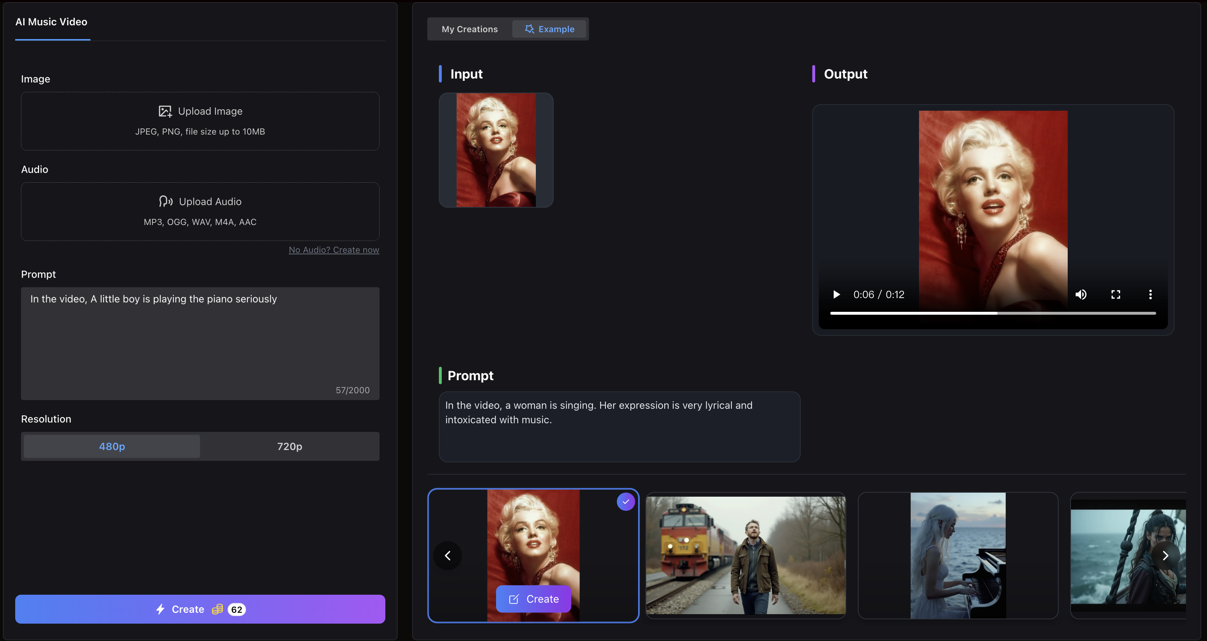Click the blue checkmark on selected example
The image size is (1207, 641).
626,501
